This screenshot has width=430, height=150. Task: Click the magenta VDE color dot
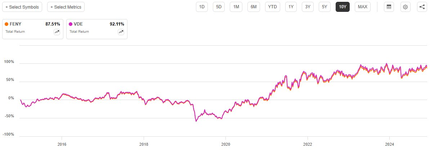pos(71,24)
